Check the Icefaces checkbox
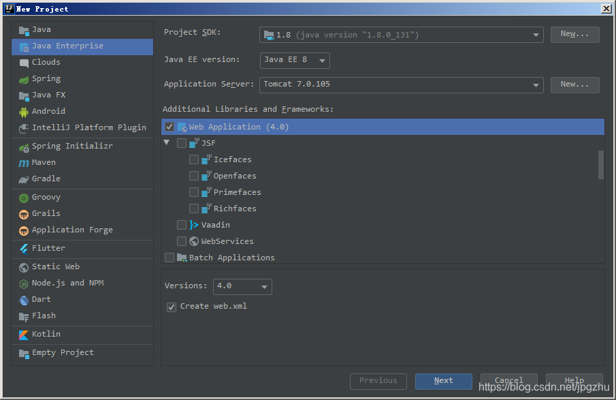The height and width of the screenshot is (400, 616). pyautogui.click(x=194, y=159)
